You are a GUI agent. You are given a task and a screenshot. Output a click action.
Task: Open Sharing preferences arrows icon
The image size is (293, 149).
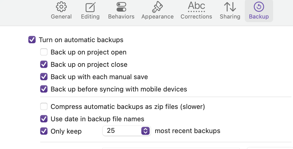click(x=230, y=7)
